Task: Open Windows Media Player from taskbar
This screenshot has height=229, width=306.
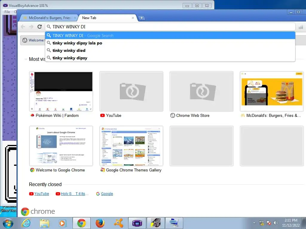Action: coord(63,223)
